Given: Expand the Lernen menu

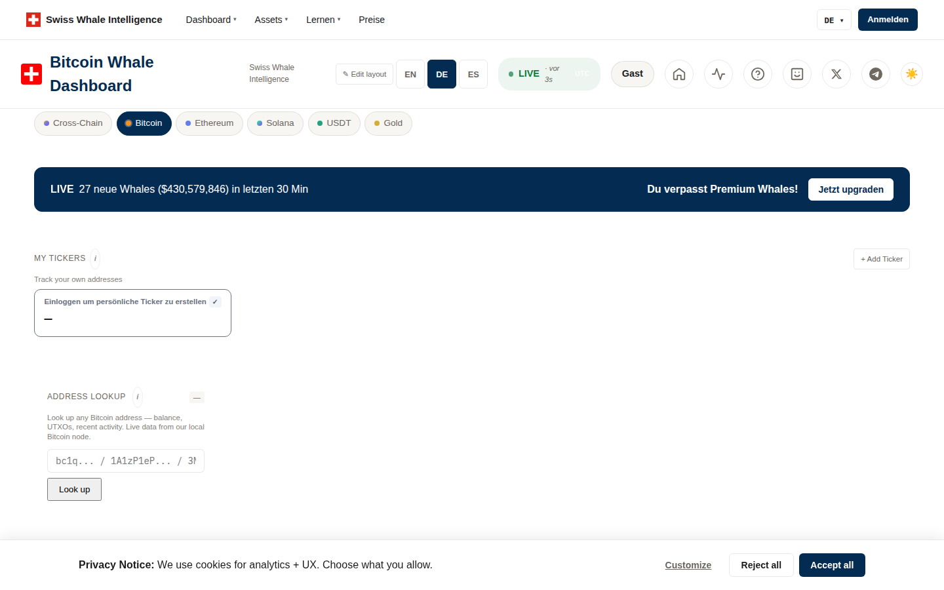Looking at the screenshot, I should (x=323, y=20).
